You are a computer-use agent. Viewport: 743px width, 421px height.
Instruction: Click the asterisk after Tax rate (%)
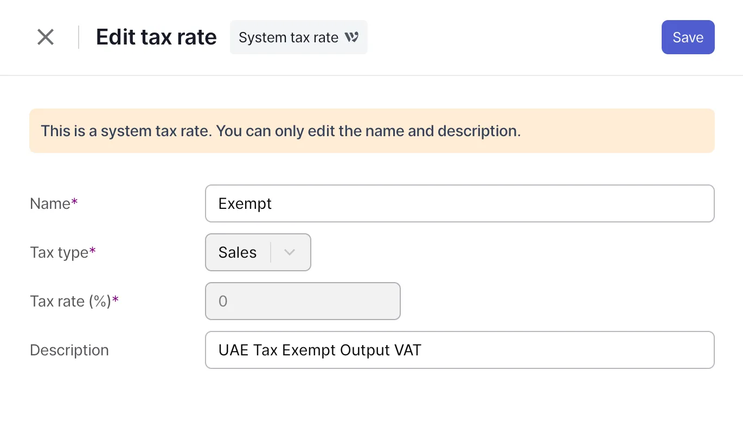(116, 299)
